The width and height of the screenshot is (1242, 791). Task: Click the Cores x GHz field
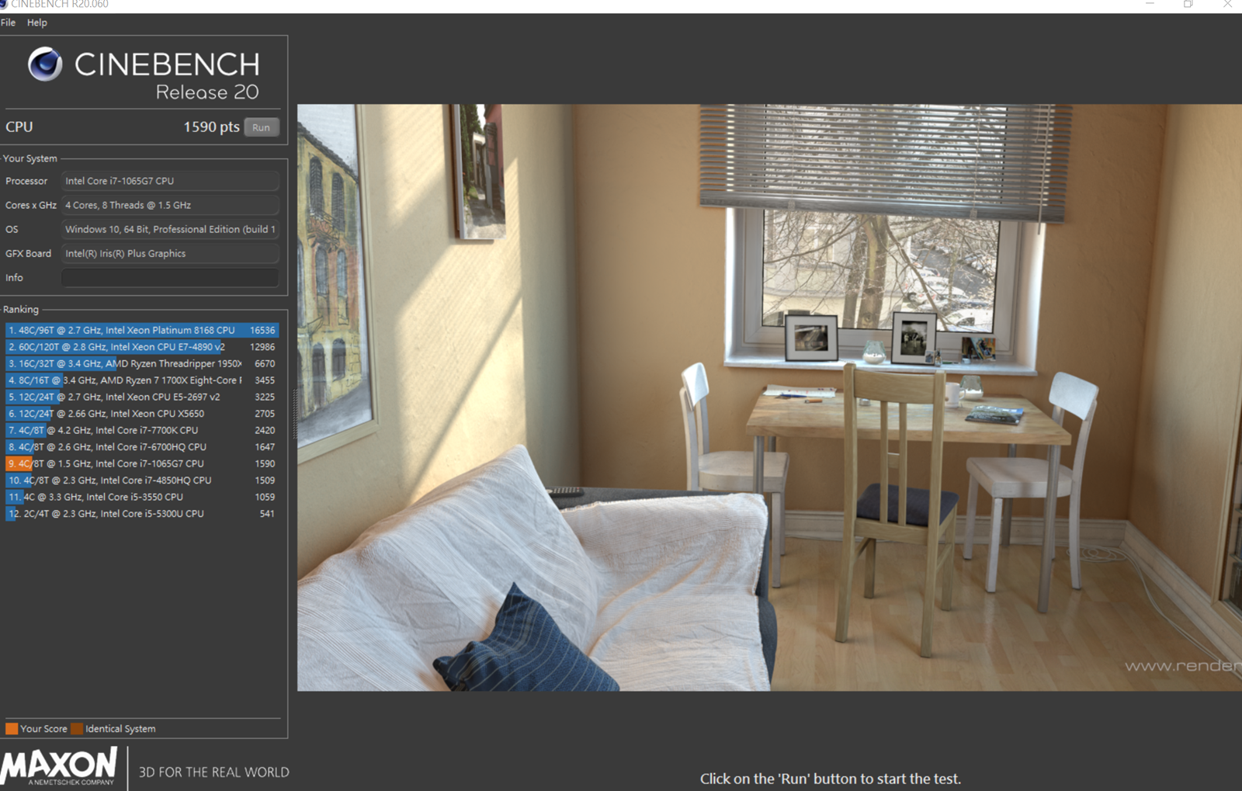tap(169, 205)
